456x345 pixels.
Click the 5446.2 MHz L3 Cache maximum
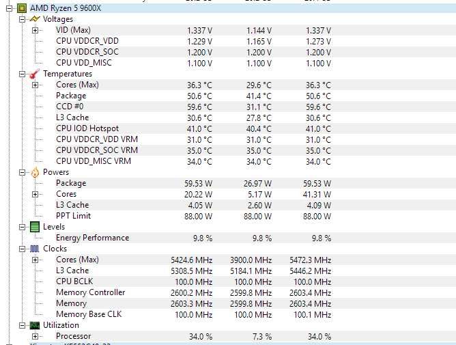(310, 271)
